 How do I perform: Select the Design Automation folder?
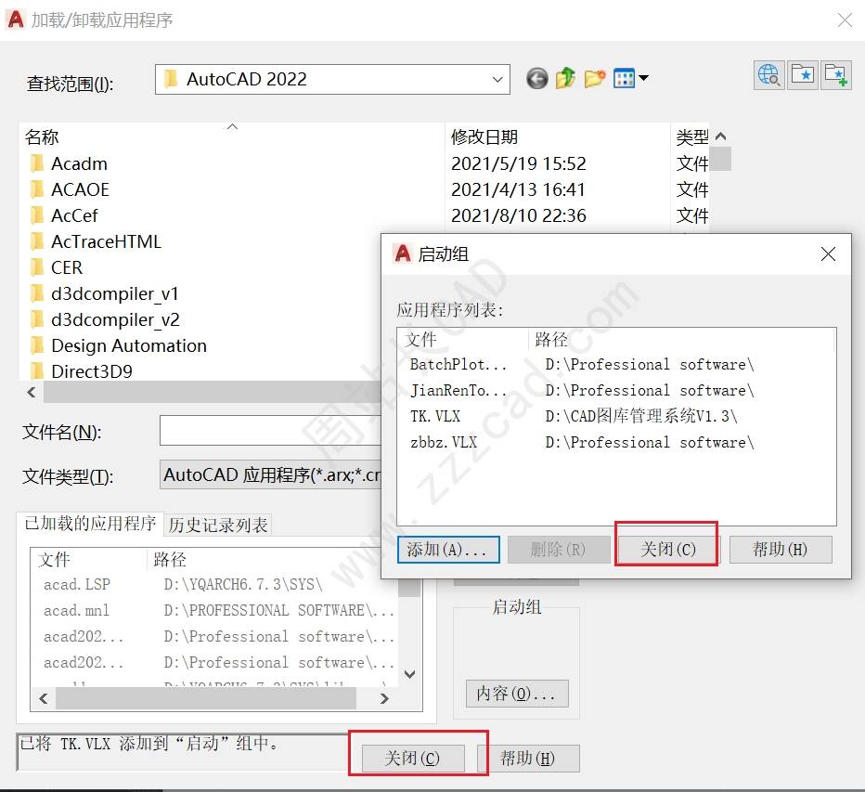click(128, 345)
